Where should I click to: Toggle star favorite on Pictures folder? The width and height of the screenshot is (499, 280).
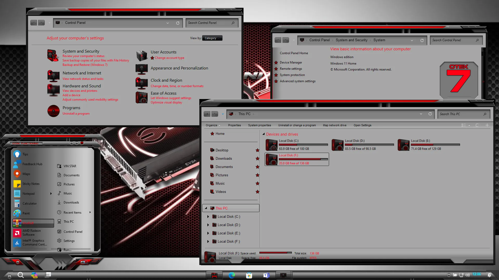point(257,175)
